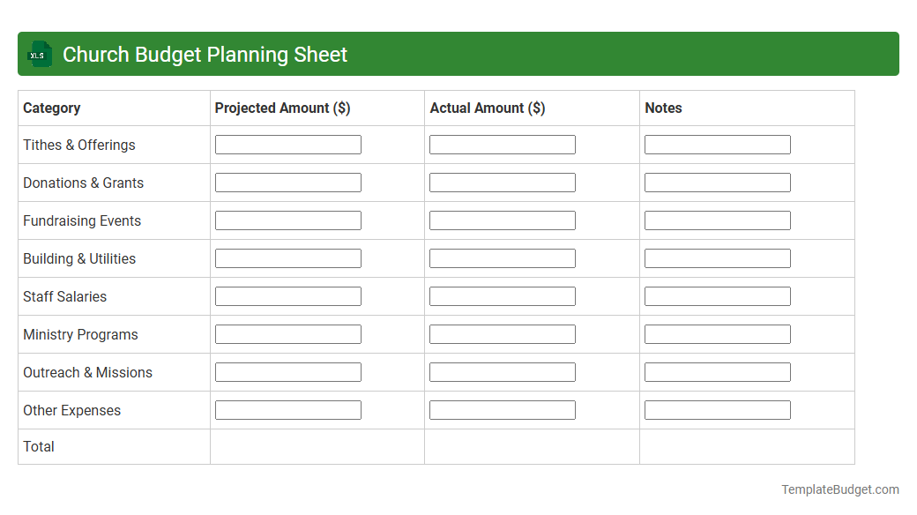The height and width of the screenshot is (515, 917).
Task: Click the Notes field for Other Expenses
Action: click(x=717, y=409)
